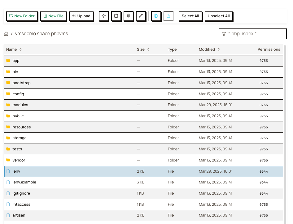Click the file icon for .env
The image size is (293, 224).
click(8, 171)
